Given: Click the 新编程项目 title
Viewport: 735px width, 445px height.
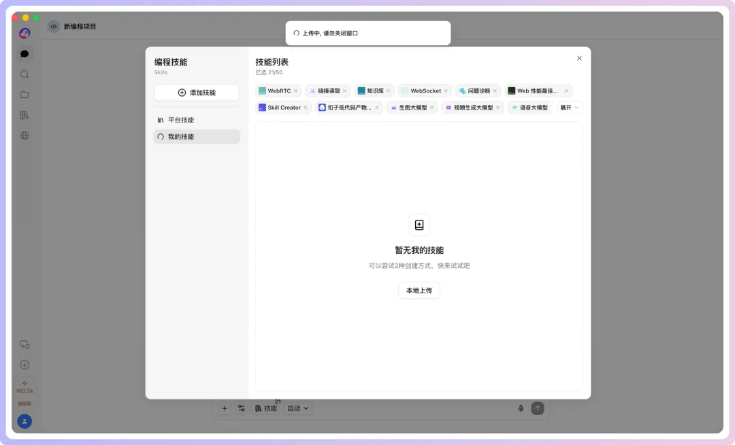Looking at the screenshot, I should pyautogui.click(x=80, y=27).
